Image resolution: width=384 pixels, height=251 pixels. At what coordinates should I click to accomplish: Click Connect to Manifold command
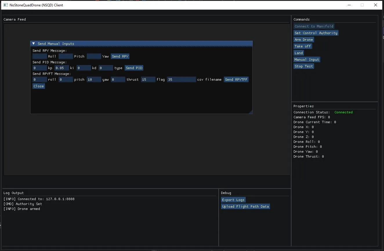(314, 26)
